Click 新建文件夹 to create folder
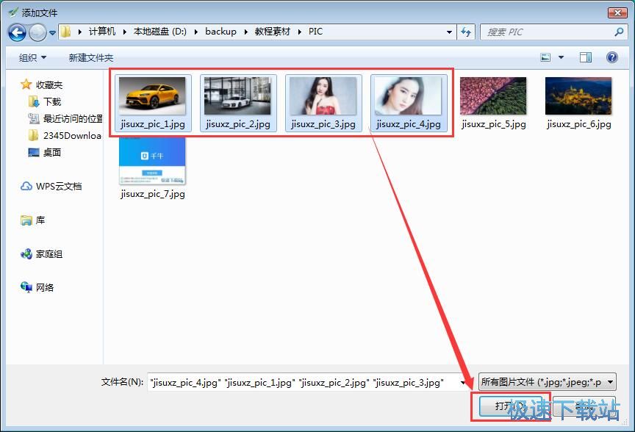635x432 pixels. click(90, 58)
